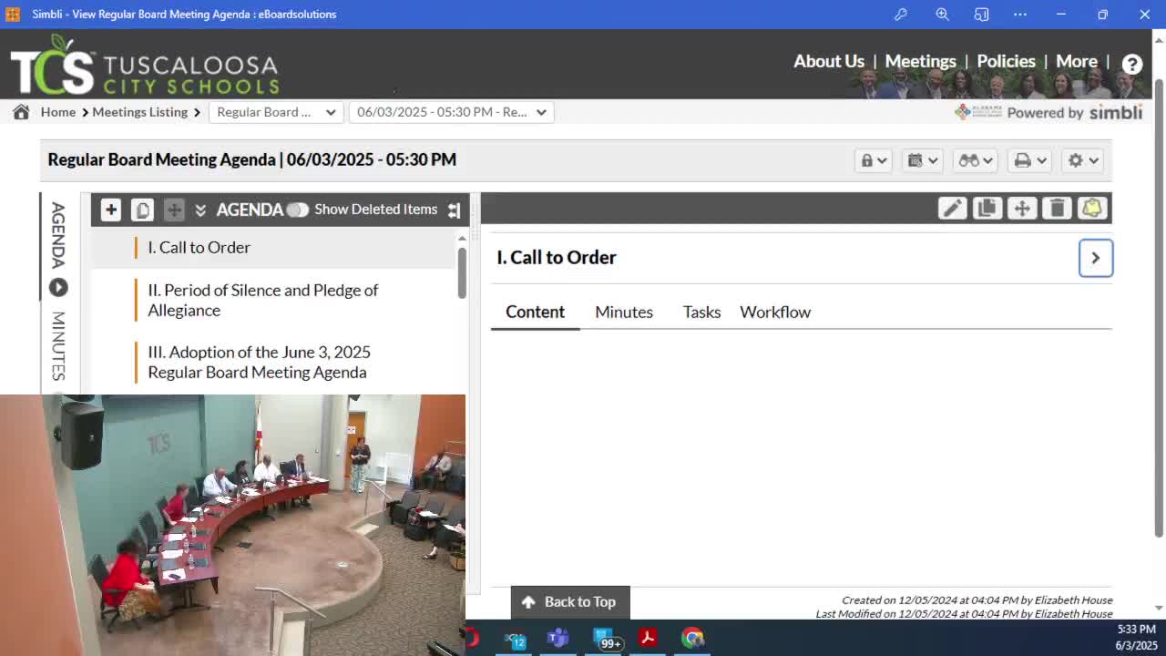Switch to the Minutes tab
The width and height of the screenshot is (1166, 656).
point(624,312)
